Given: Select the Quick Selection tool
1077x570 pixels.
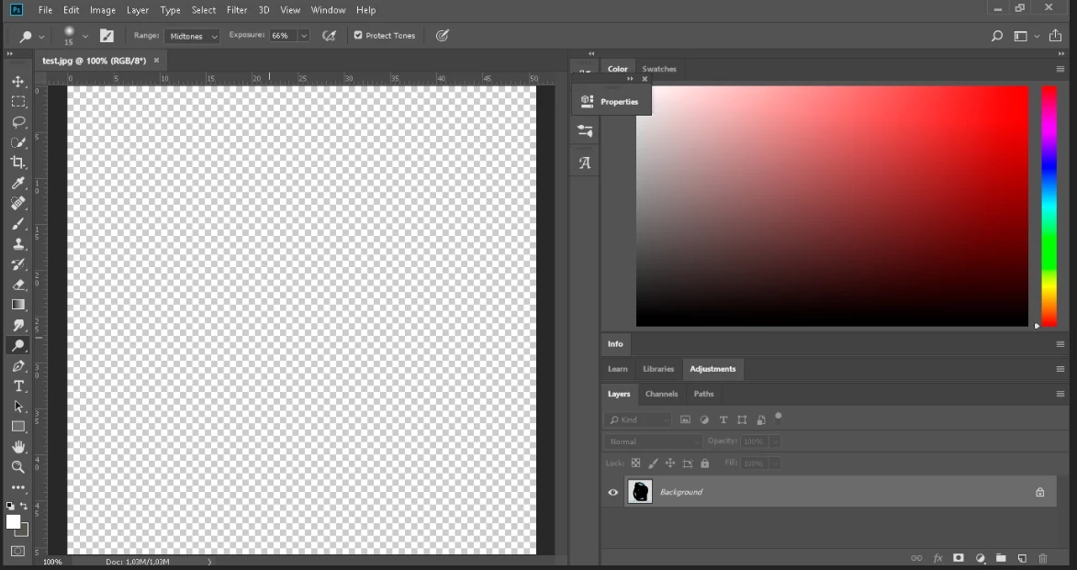Looking at the screenshot, I should tap(18, 142).
